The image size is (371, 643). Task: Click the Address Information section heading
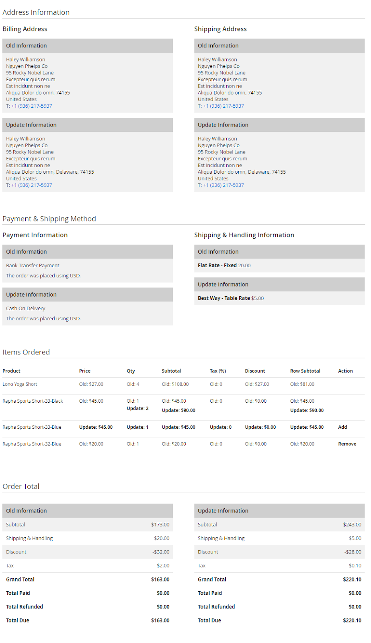(x=36, y=12)
